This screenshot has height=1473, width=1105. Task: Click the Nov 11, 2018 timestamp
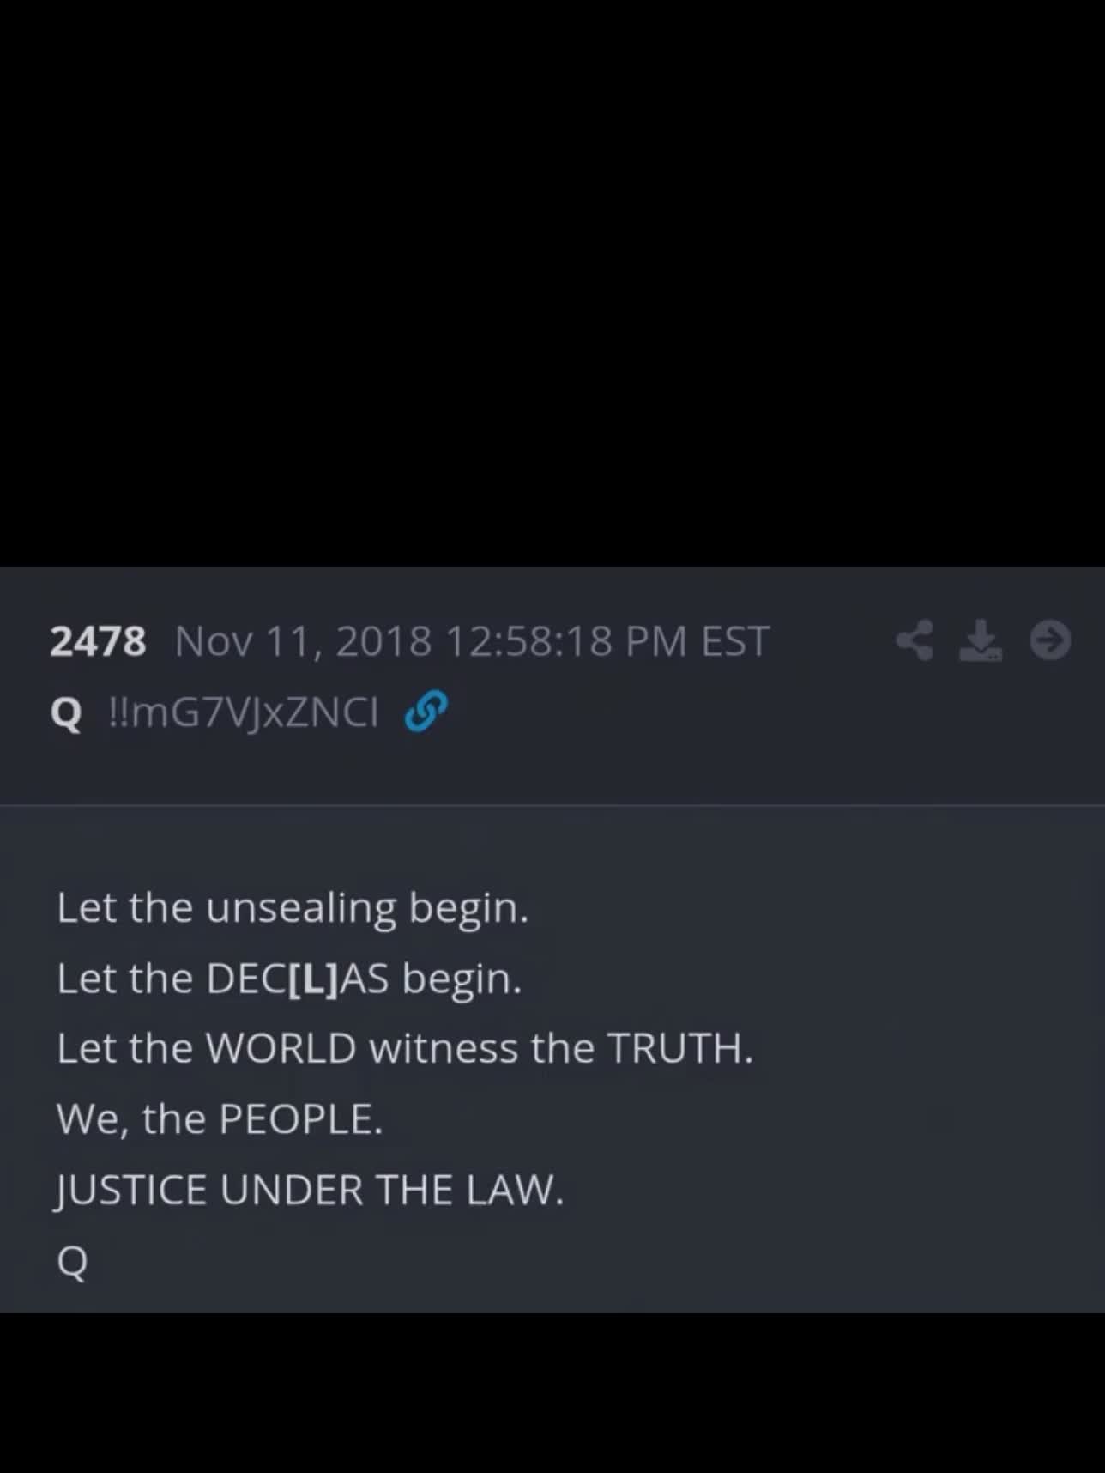(x=472, y=642)
